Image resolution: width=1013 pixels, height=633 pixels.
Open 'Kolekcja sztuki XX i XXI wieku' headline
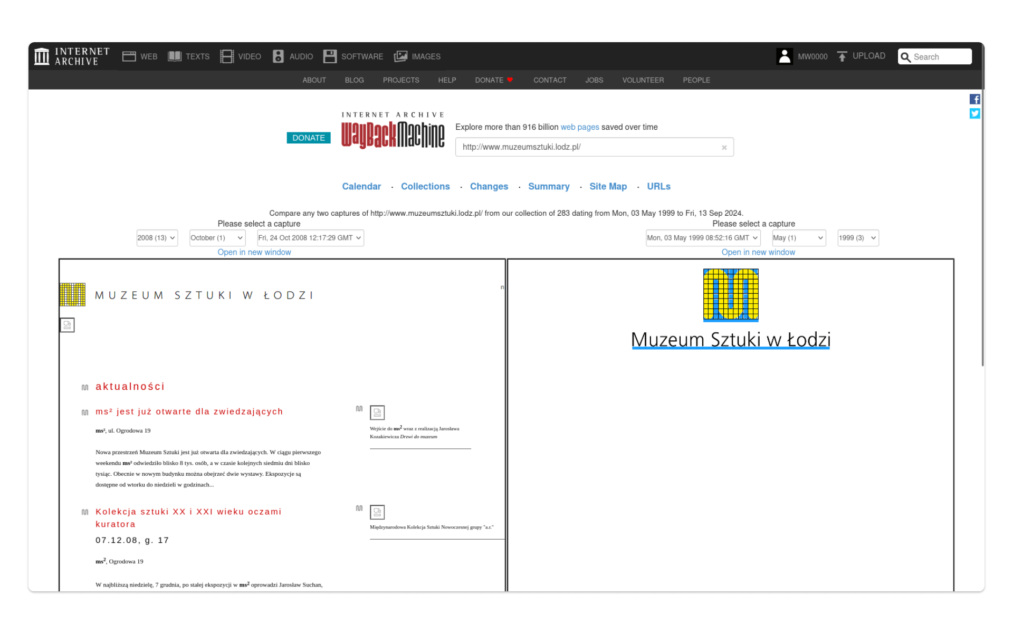(x=188, y=517)
